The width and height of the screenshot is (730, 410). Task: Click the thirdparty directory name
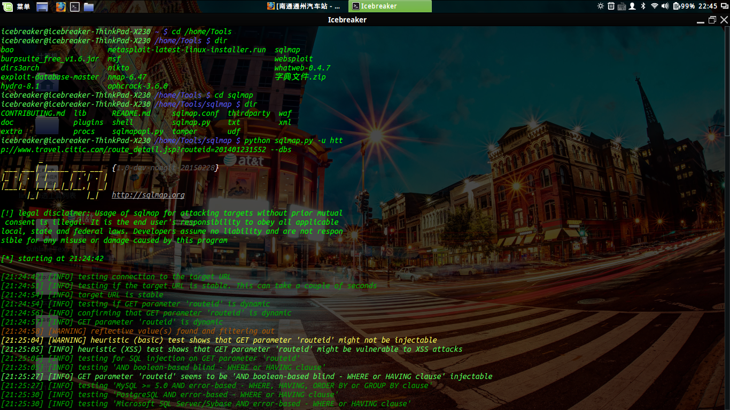pyautogui.click(x=249, y=113)
